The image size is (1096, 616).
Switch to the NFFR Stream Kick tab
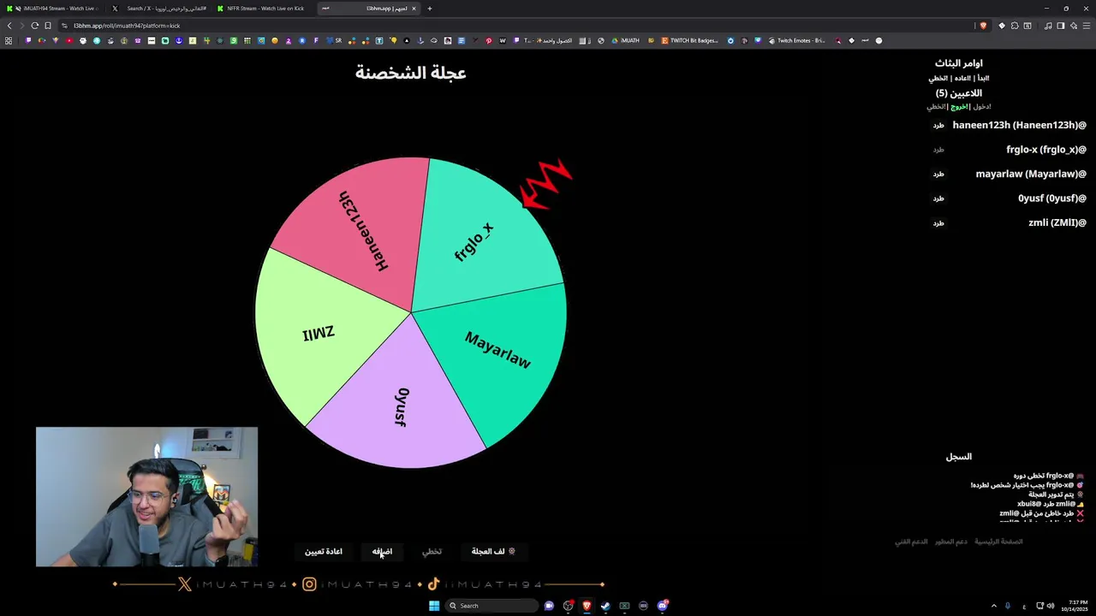coord(263,9)
